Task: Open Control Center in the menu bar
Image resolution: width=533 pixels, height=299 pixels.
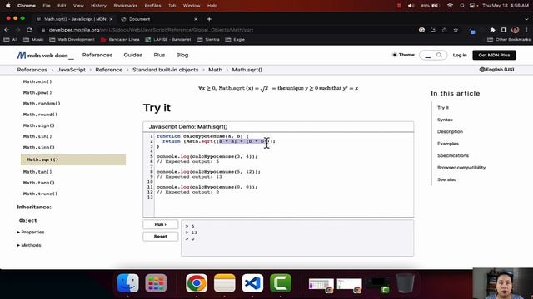Action: click(x=472, y=6)
